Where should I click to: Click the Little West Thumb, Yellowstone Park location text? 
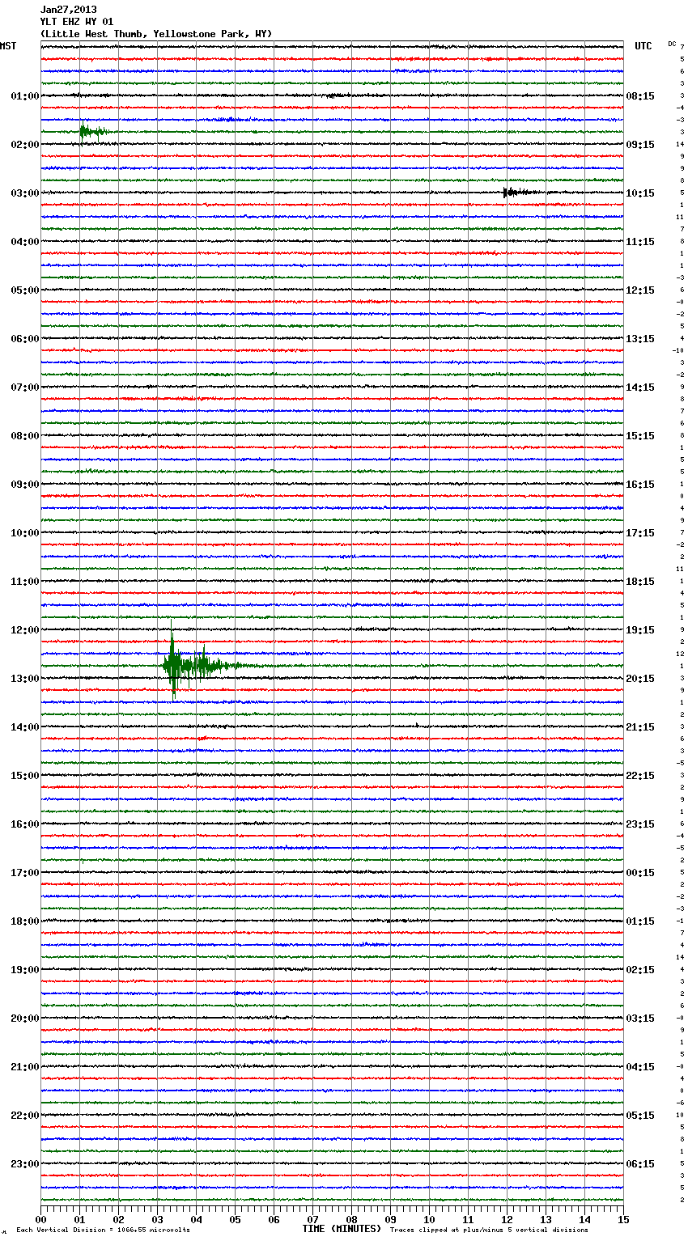pyautogui.click(x=156, y=34)
